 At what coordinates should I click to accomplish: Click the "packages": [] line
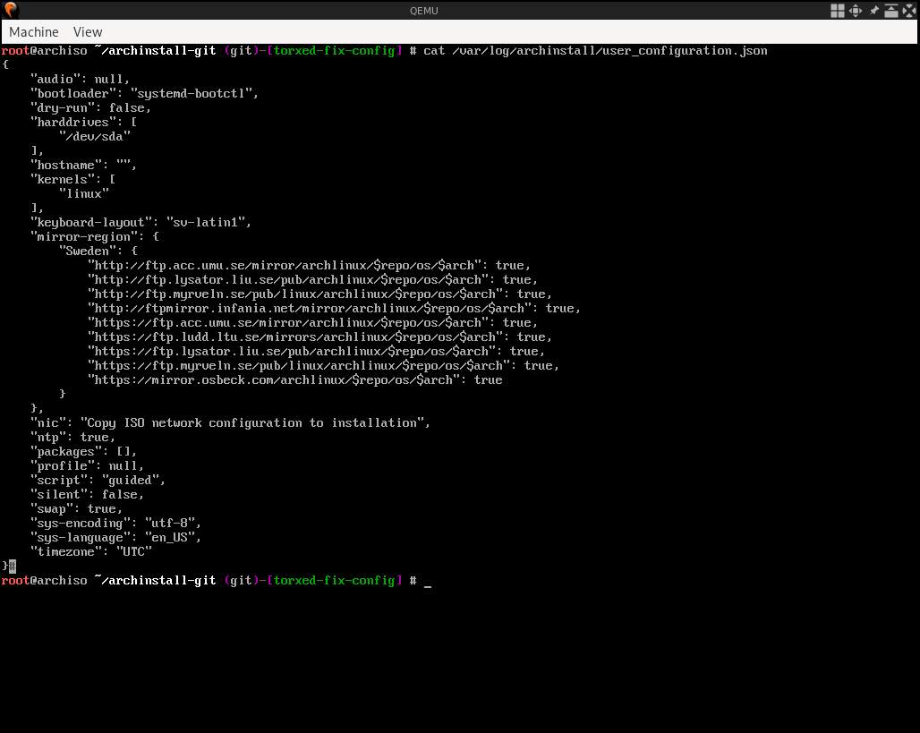coord(83,452)
